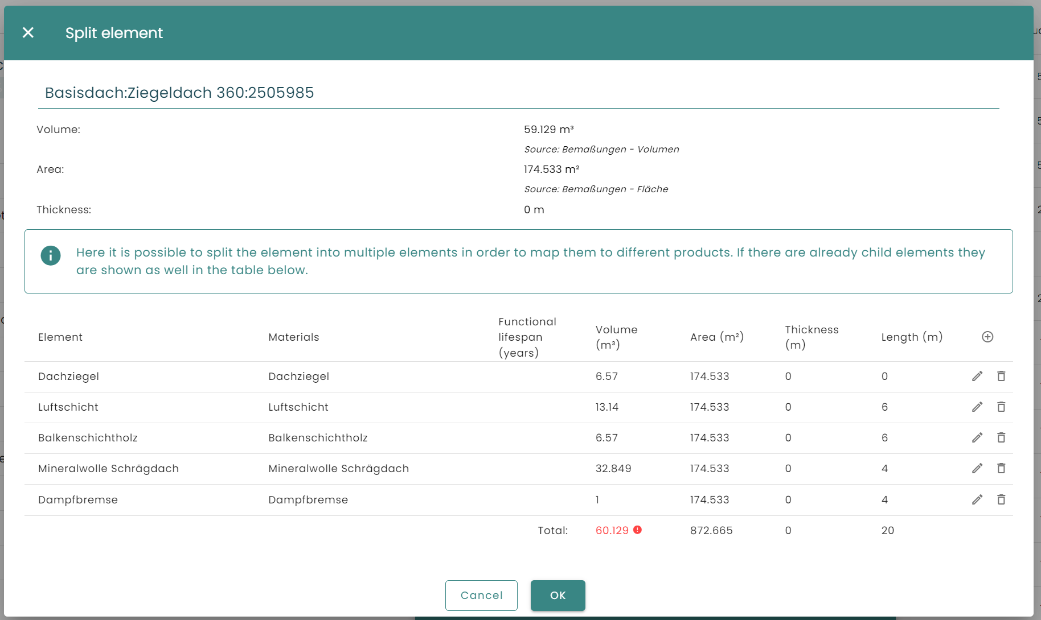Select the Balkenschichtholz element name cell
The width and height of the screenshot is (1041, 620).
pyautogui.click(x=88, y=438)
